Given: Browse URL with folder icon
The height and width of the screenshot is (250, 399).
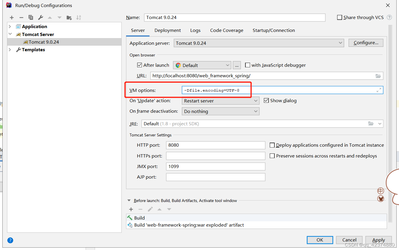Looking at the screenshot, I should [378, 76].
